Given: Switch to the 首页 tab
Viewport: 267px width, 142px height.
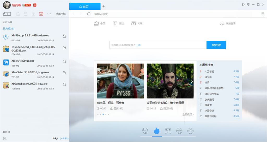Looking at the screenshot, I should (x=85, y=6).
